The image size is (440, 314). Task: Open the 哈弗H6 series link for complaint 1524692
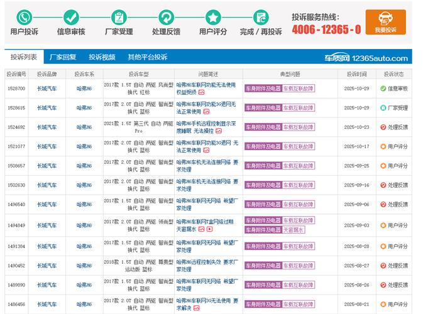85,127
